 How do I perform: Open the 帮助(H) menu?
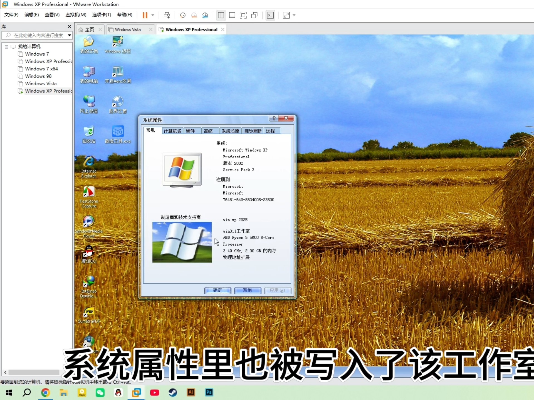(x=125, y=15)
